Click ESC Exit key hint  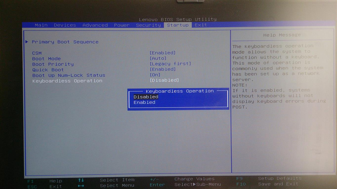click(x=45, y=186)
